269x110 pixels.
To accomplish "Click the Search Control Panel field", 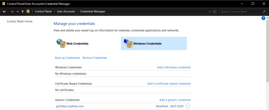I will point(241,12).
